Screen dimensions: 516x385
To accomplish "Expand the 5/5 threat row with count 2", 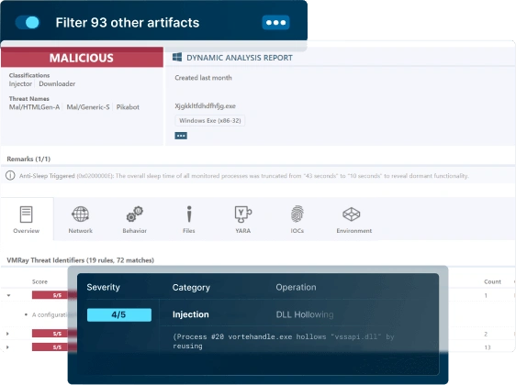I will coord(7,334).
